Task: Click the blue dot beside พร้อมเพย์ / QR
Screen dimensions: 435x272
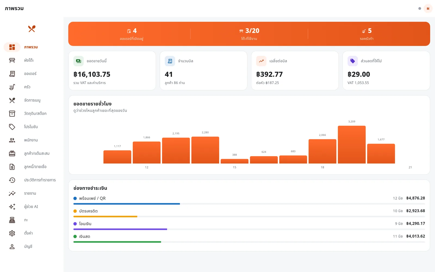Action: click(x=75, y=198)
